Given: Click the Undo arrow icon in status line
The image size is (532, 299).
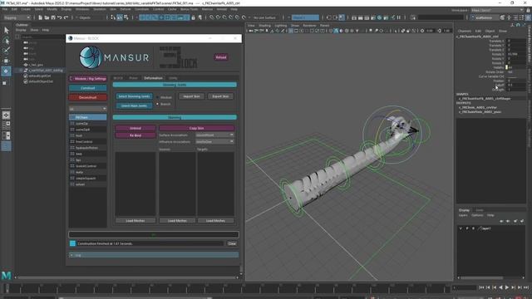Looking at the screenshot, I should [x=59, y=17].
